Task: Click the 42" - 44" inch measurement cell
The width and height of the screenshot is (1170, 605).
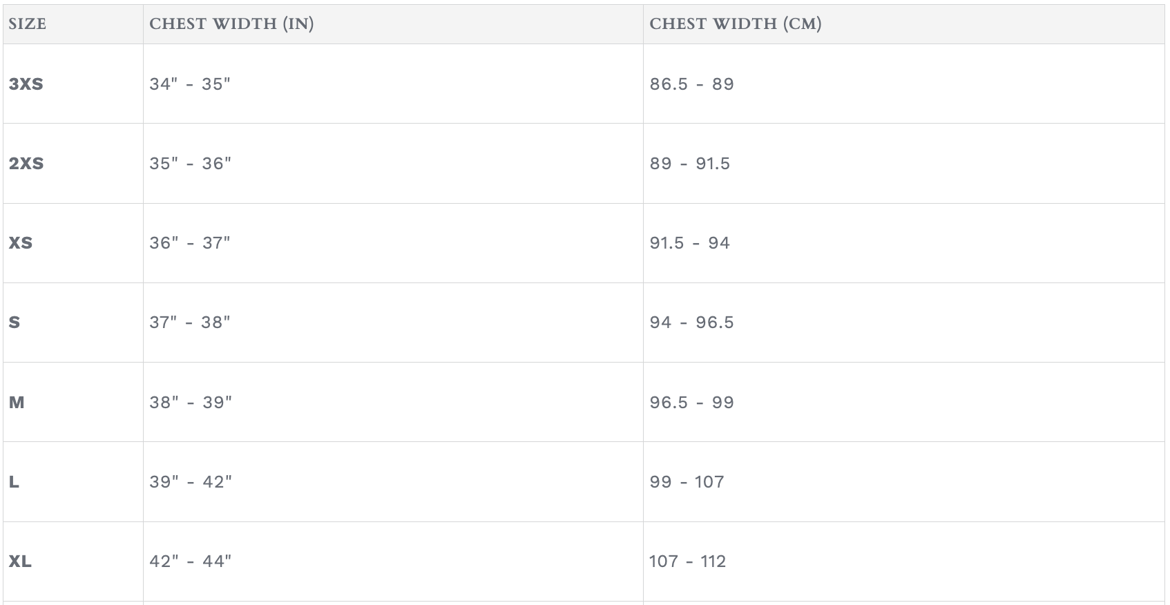Action: coord(191,561)
